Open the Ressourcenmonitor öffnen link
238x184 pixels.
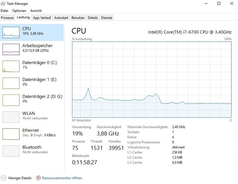click(x=62, y=178)
